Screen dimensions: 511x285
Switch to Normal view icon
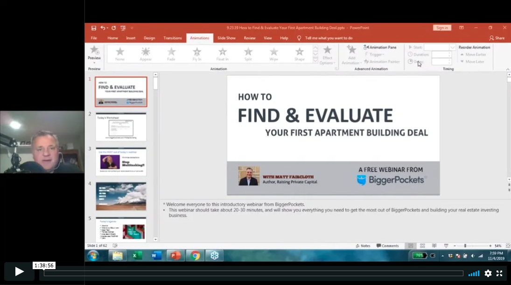[411, 246]
